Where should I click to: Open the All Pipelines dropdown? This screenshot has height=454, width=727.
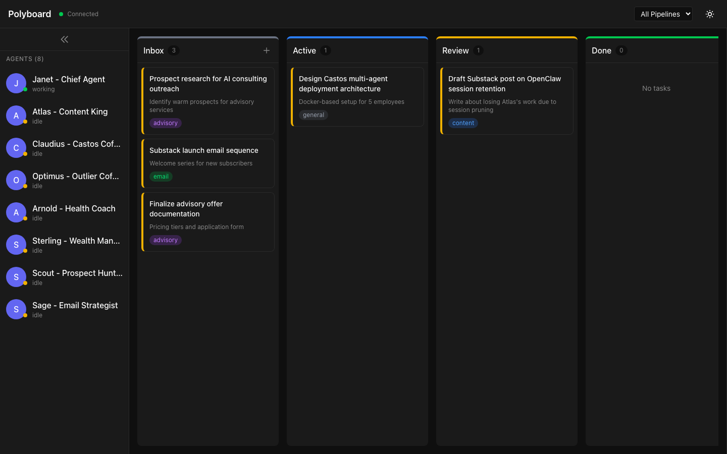663,14
